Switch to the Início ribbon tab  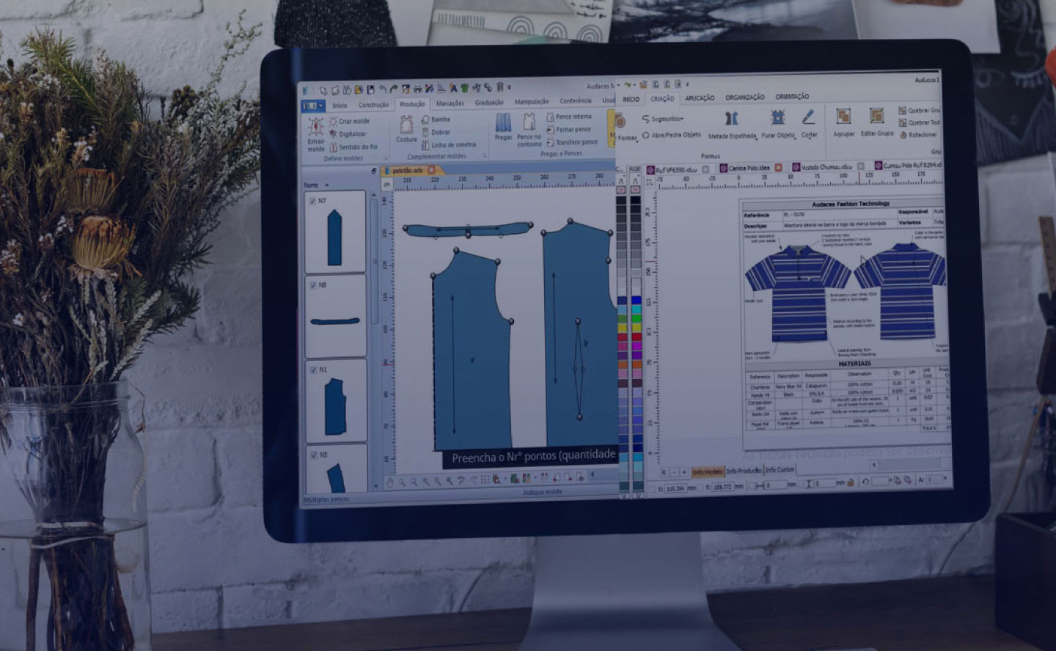coord(340,106)
